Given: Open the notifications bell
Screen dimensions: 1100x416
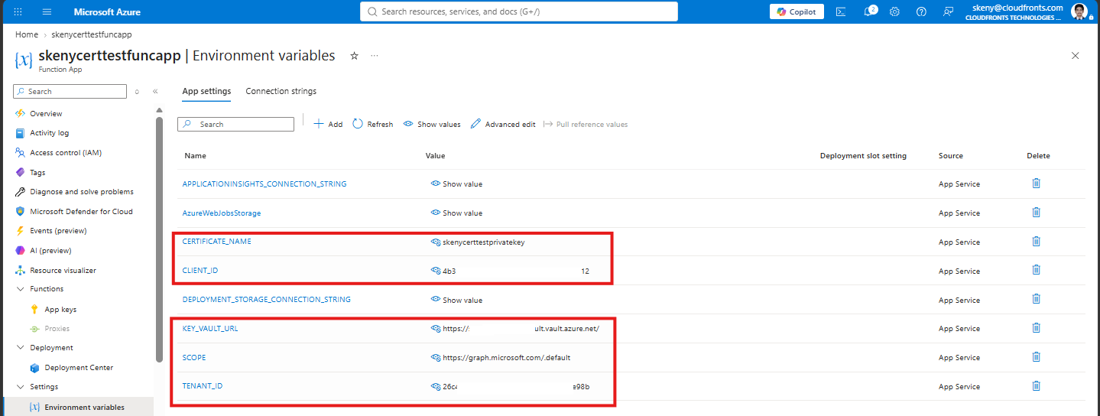Looking at the screenshot, I should [x=868, y=11].
